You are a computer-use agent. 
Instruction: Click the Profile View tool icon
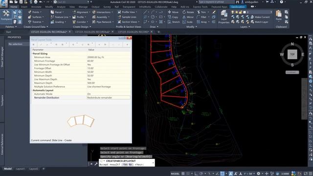pyautogui.click(x=119, y=12)
